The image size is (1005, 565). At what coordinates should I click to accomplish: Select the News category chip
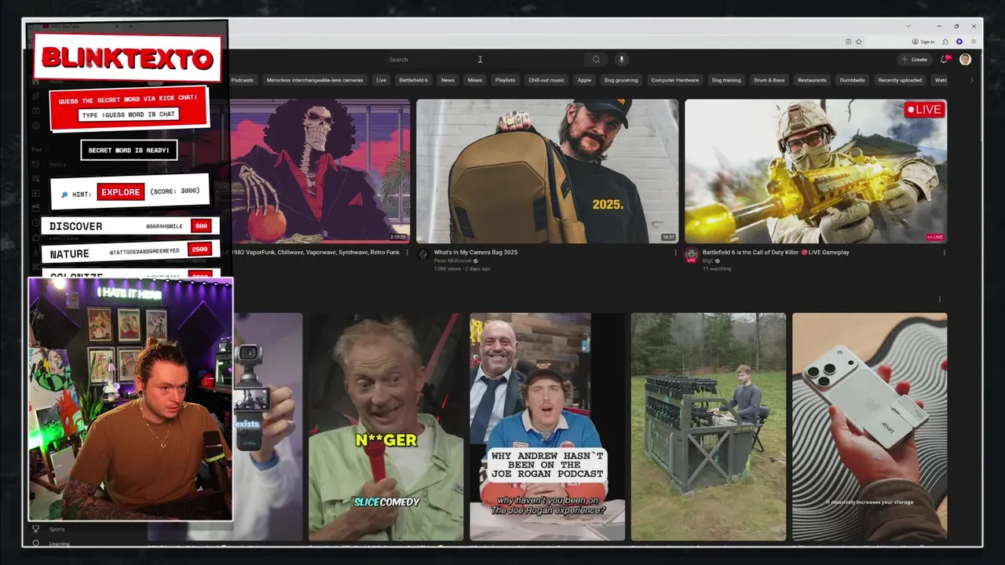[x=448, y=80]
